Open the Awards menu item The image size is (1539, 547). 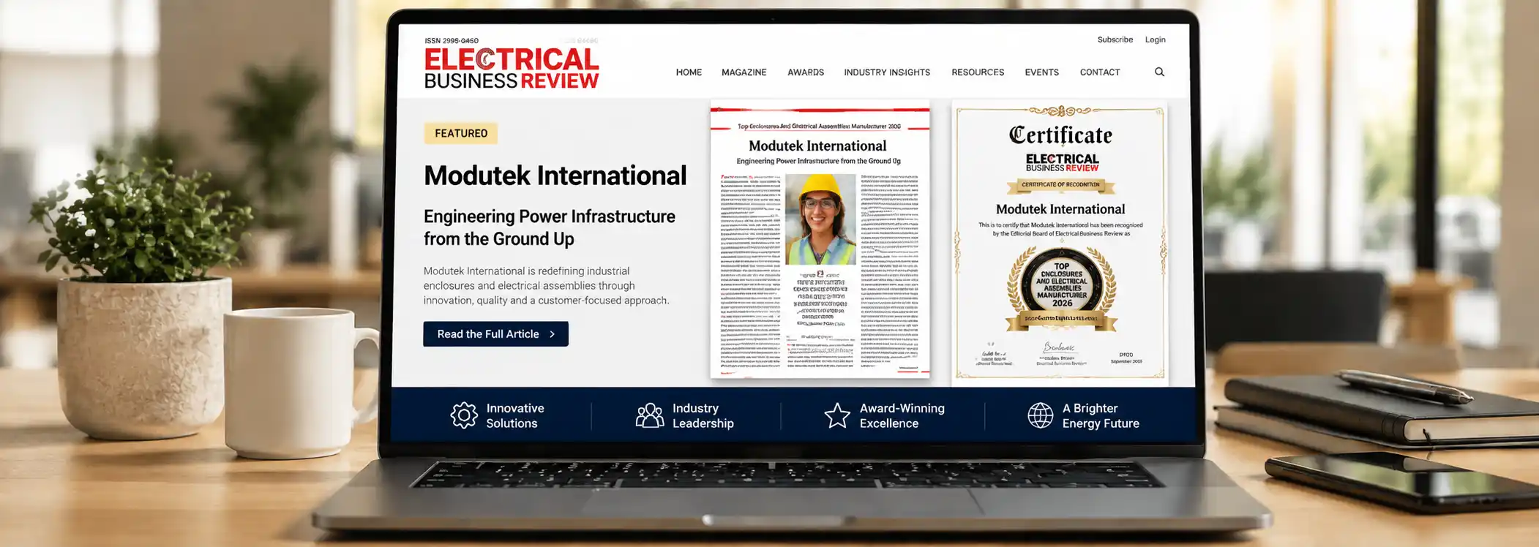(x=806, y=72)
